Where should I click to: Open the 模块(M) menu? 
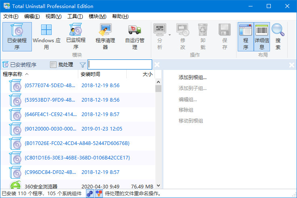tap(97, 16)
